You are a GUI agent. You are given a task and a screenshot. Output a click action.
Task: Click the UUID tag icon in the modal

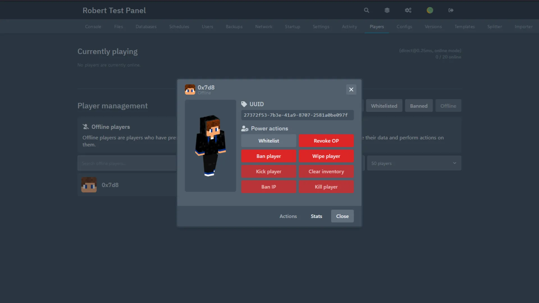click(244, 104)
